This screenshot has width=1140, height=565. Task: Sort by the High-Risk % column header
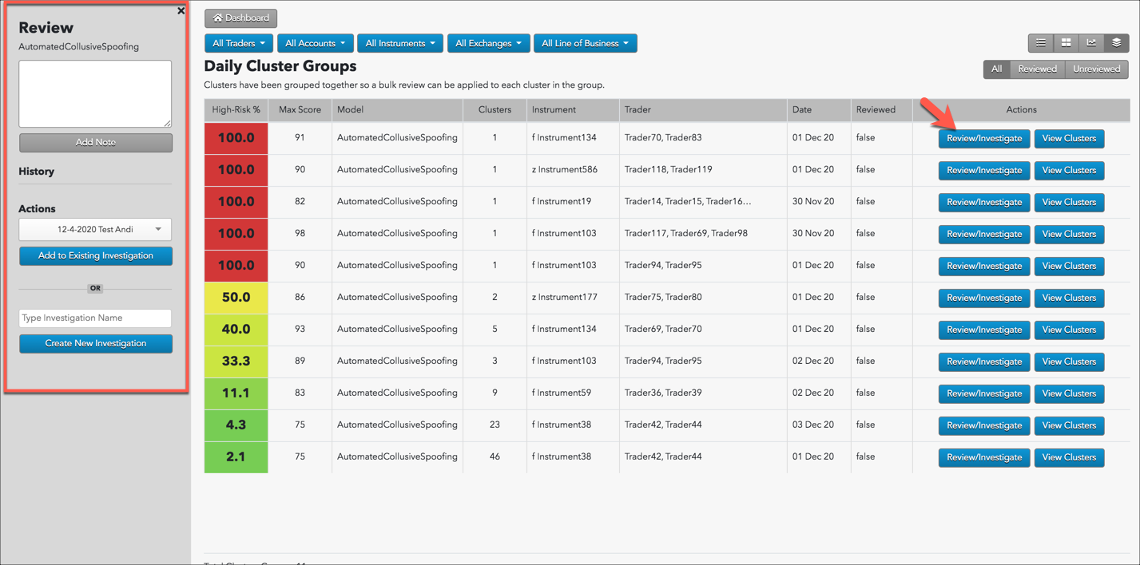(236, 110)
